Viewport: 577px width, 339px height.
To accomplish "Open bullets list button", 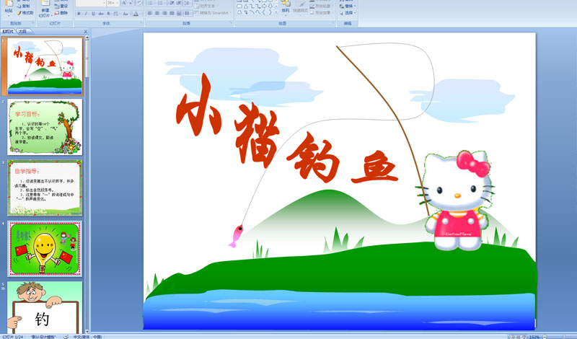I will pyautogui.click(x=151, y=3).
